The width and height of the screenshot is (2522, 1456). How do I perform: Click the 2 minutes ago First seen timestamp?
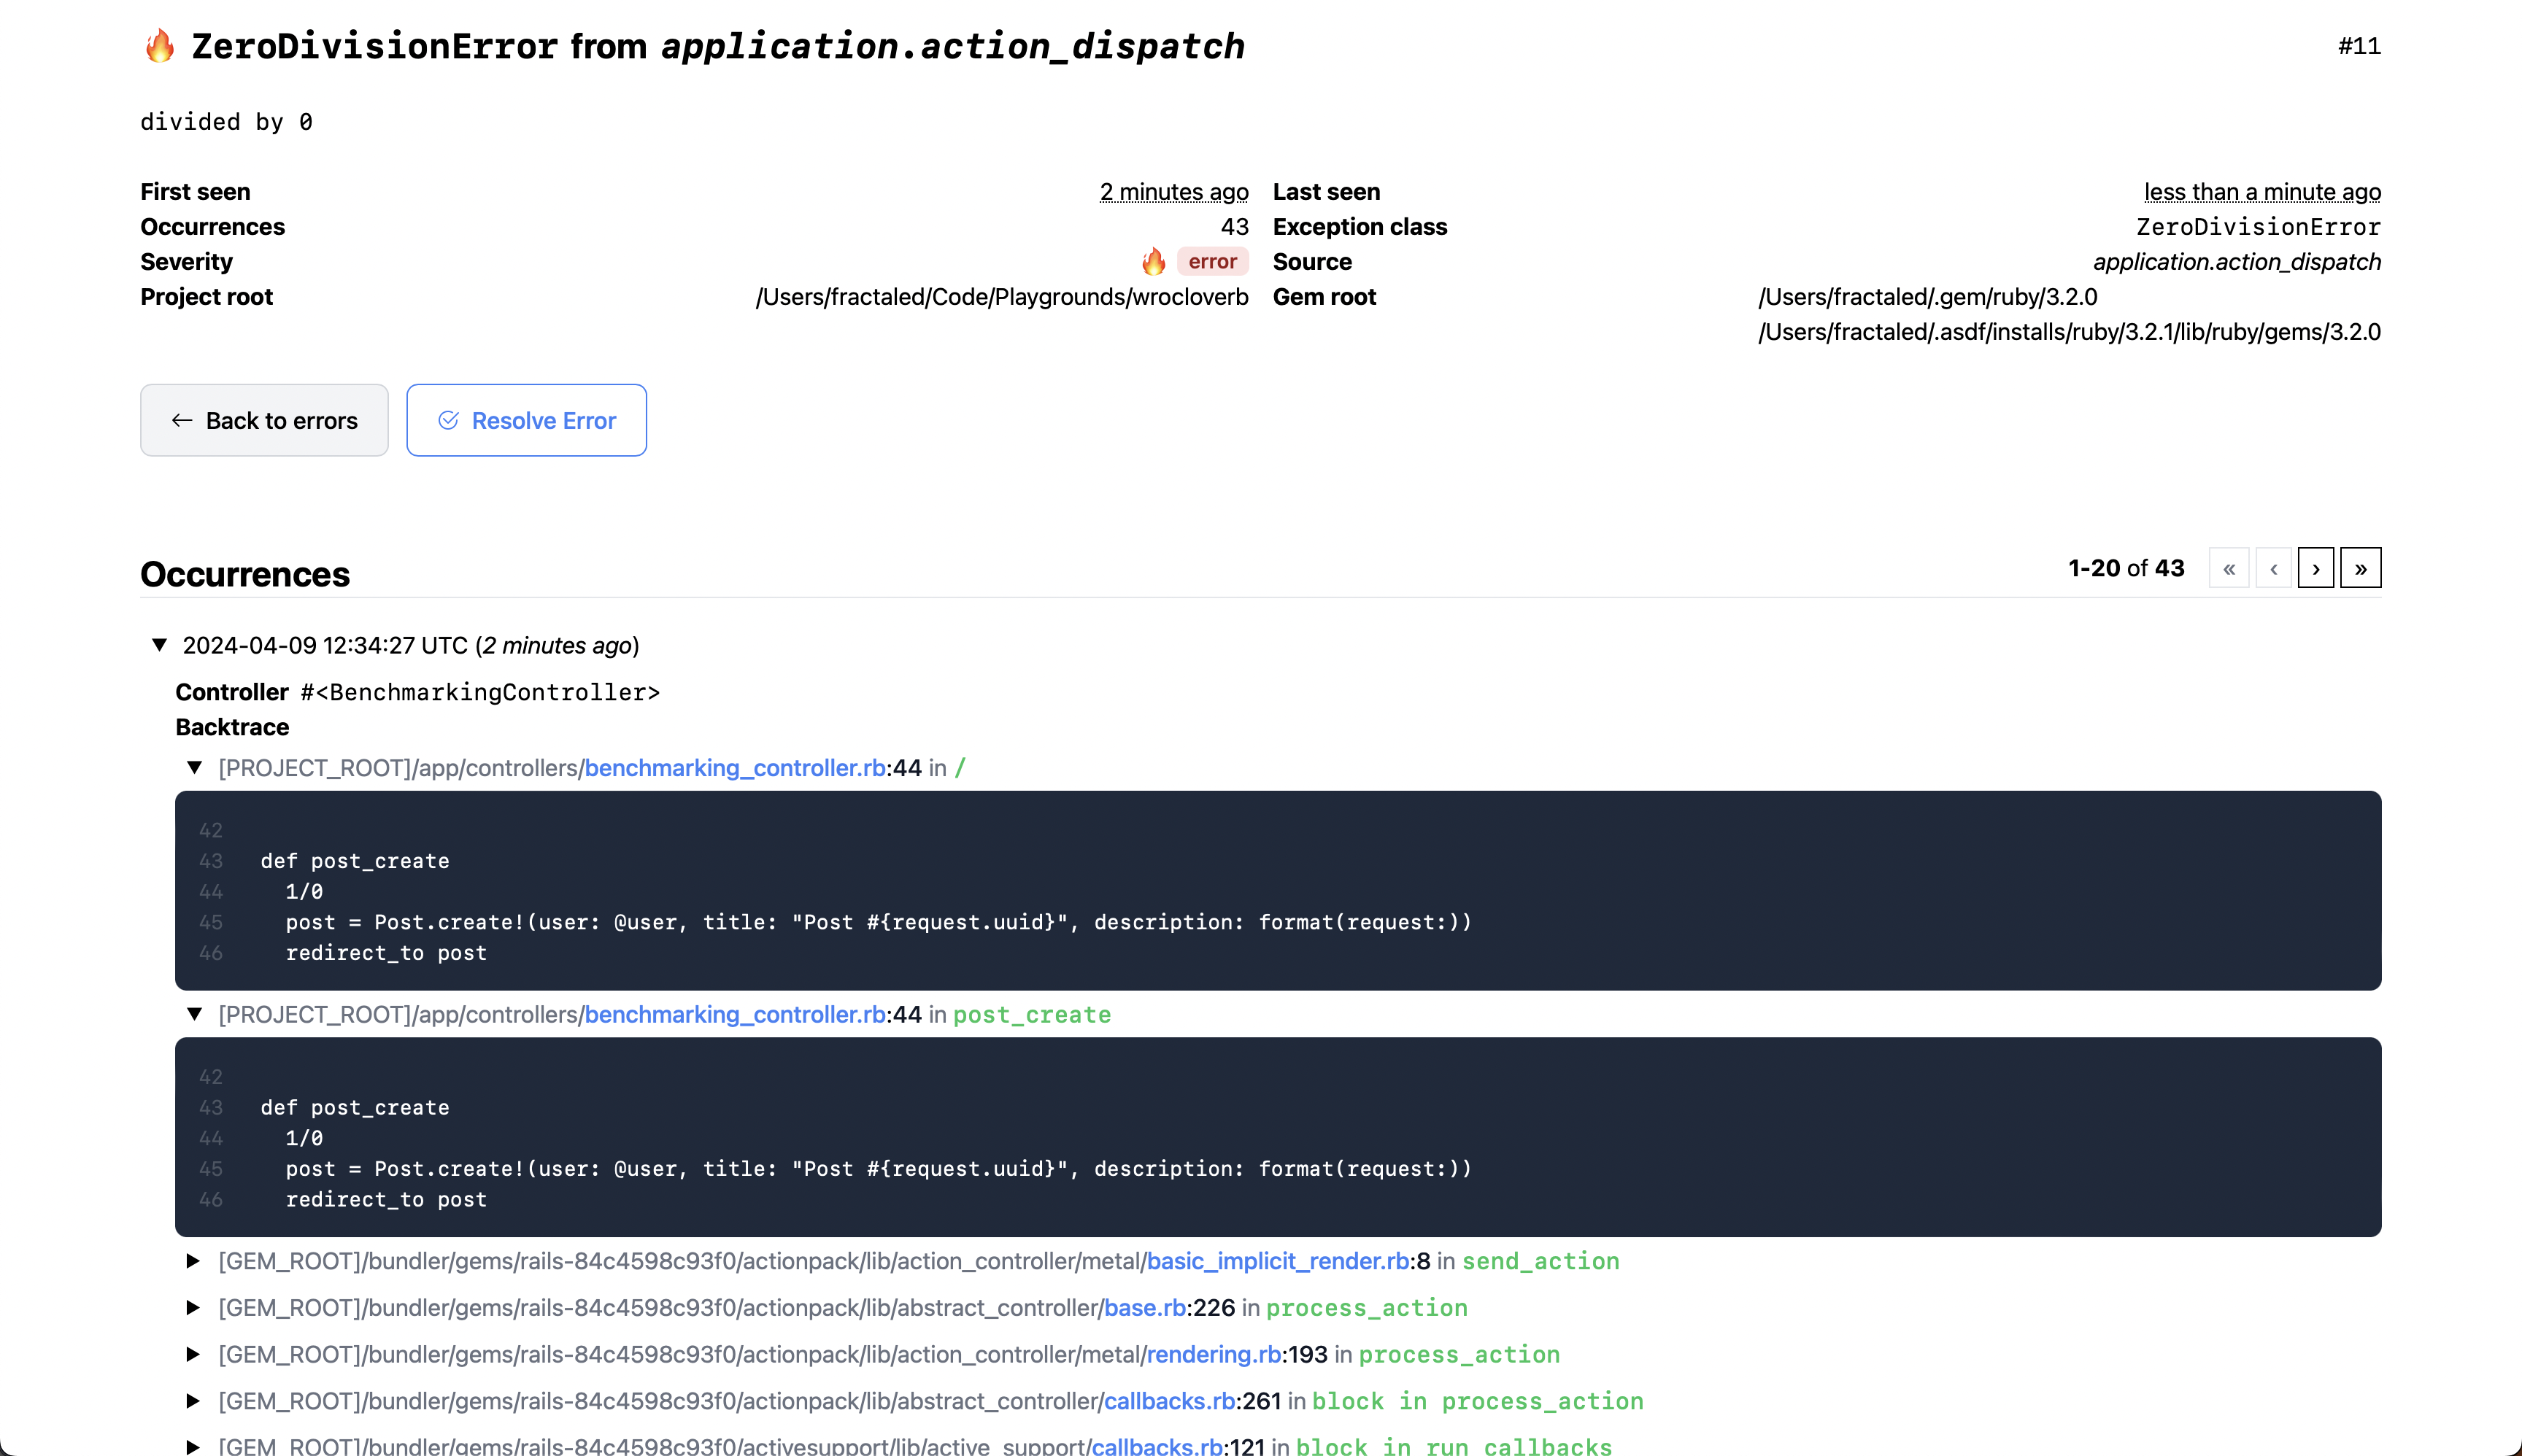[1173, 192]
